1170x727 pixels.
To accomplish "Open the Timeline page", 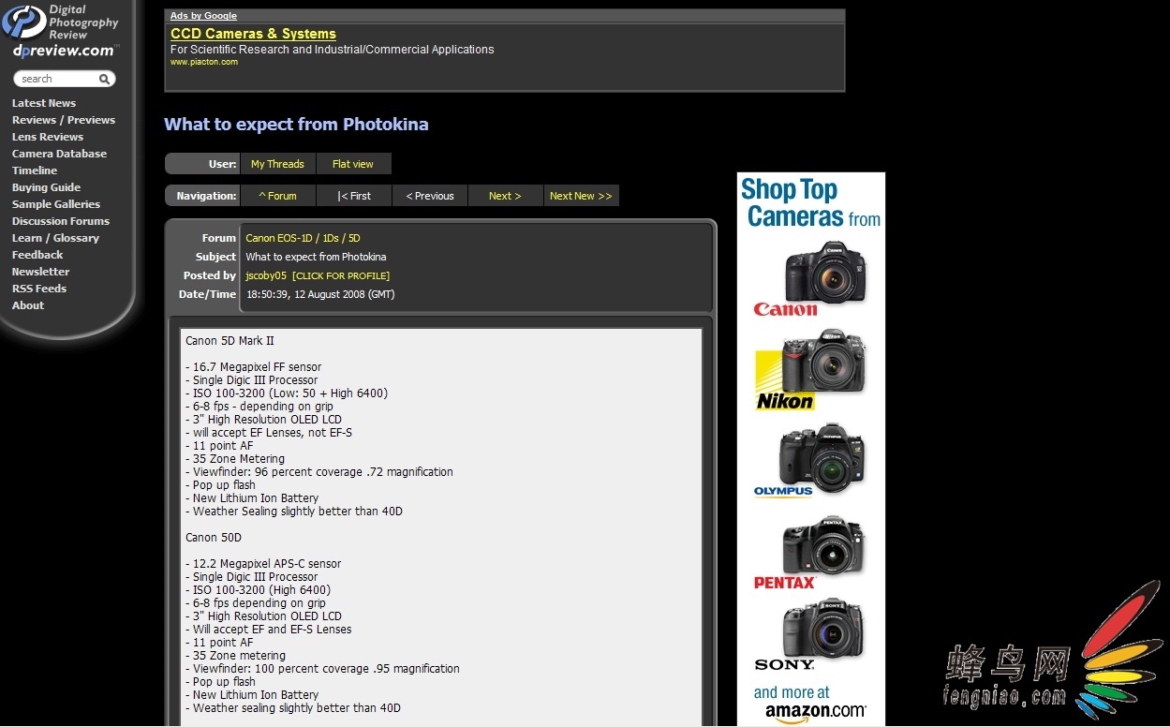I will tap(35, 171).
